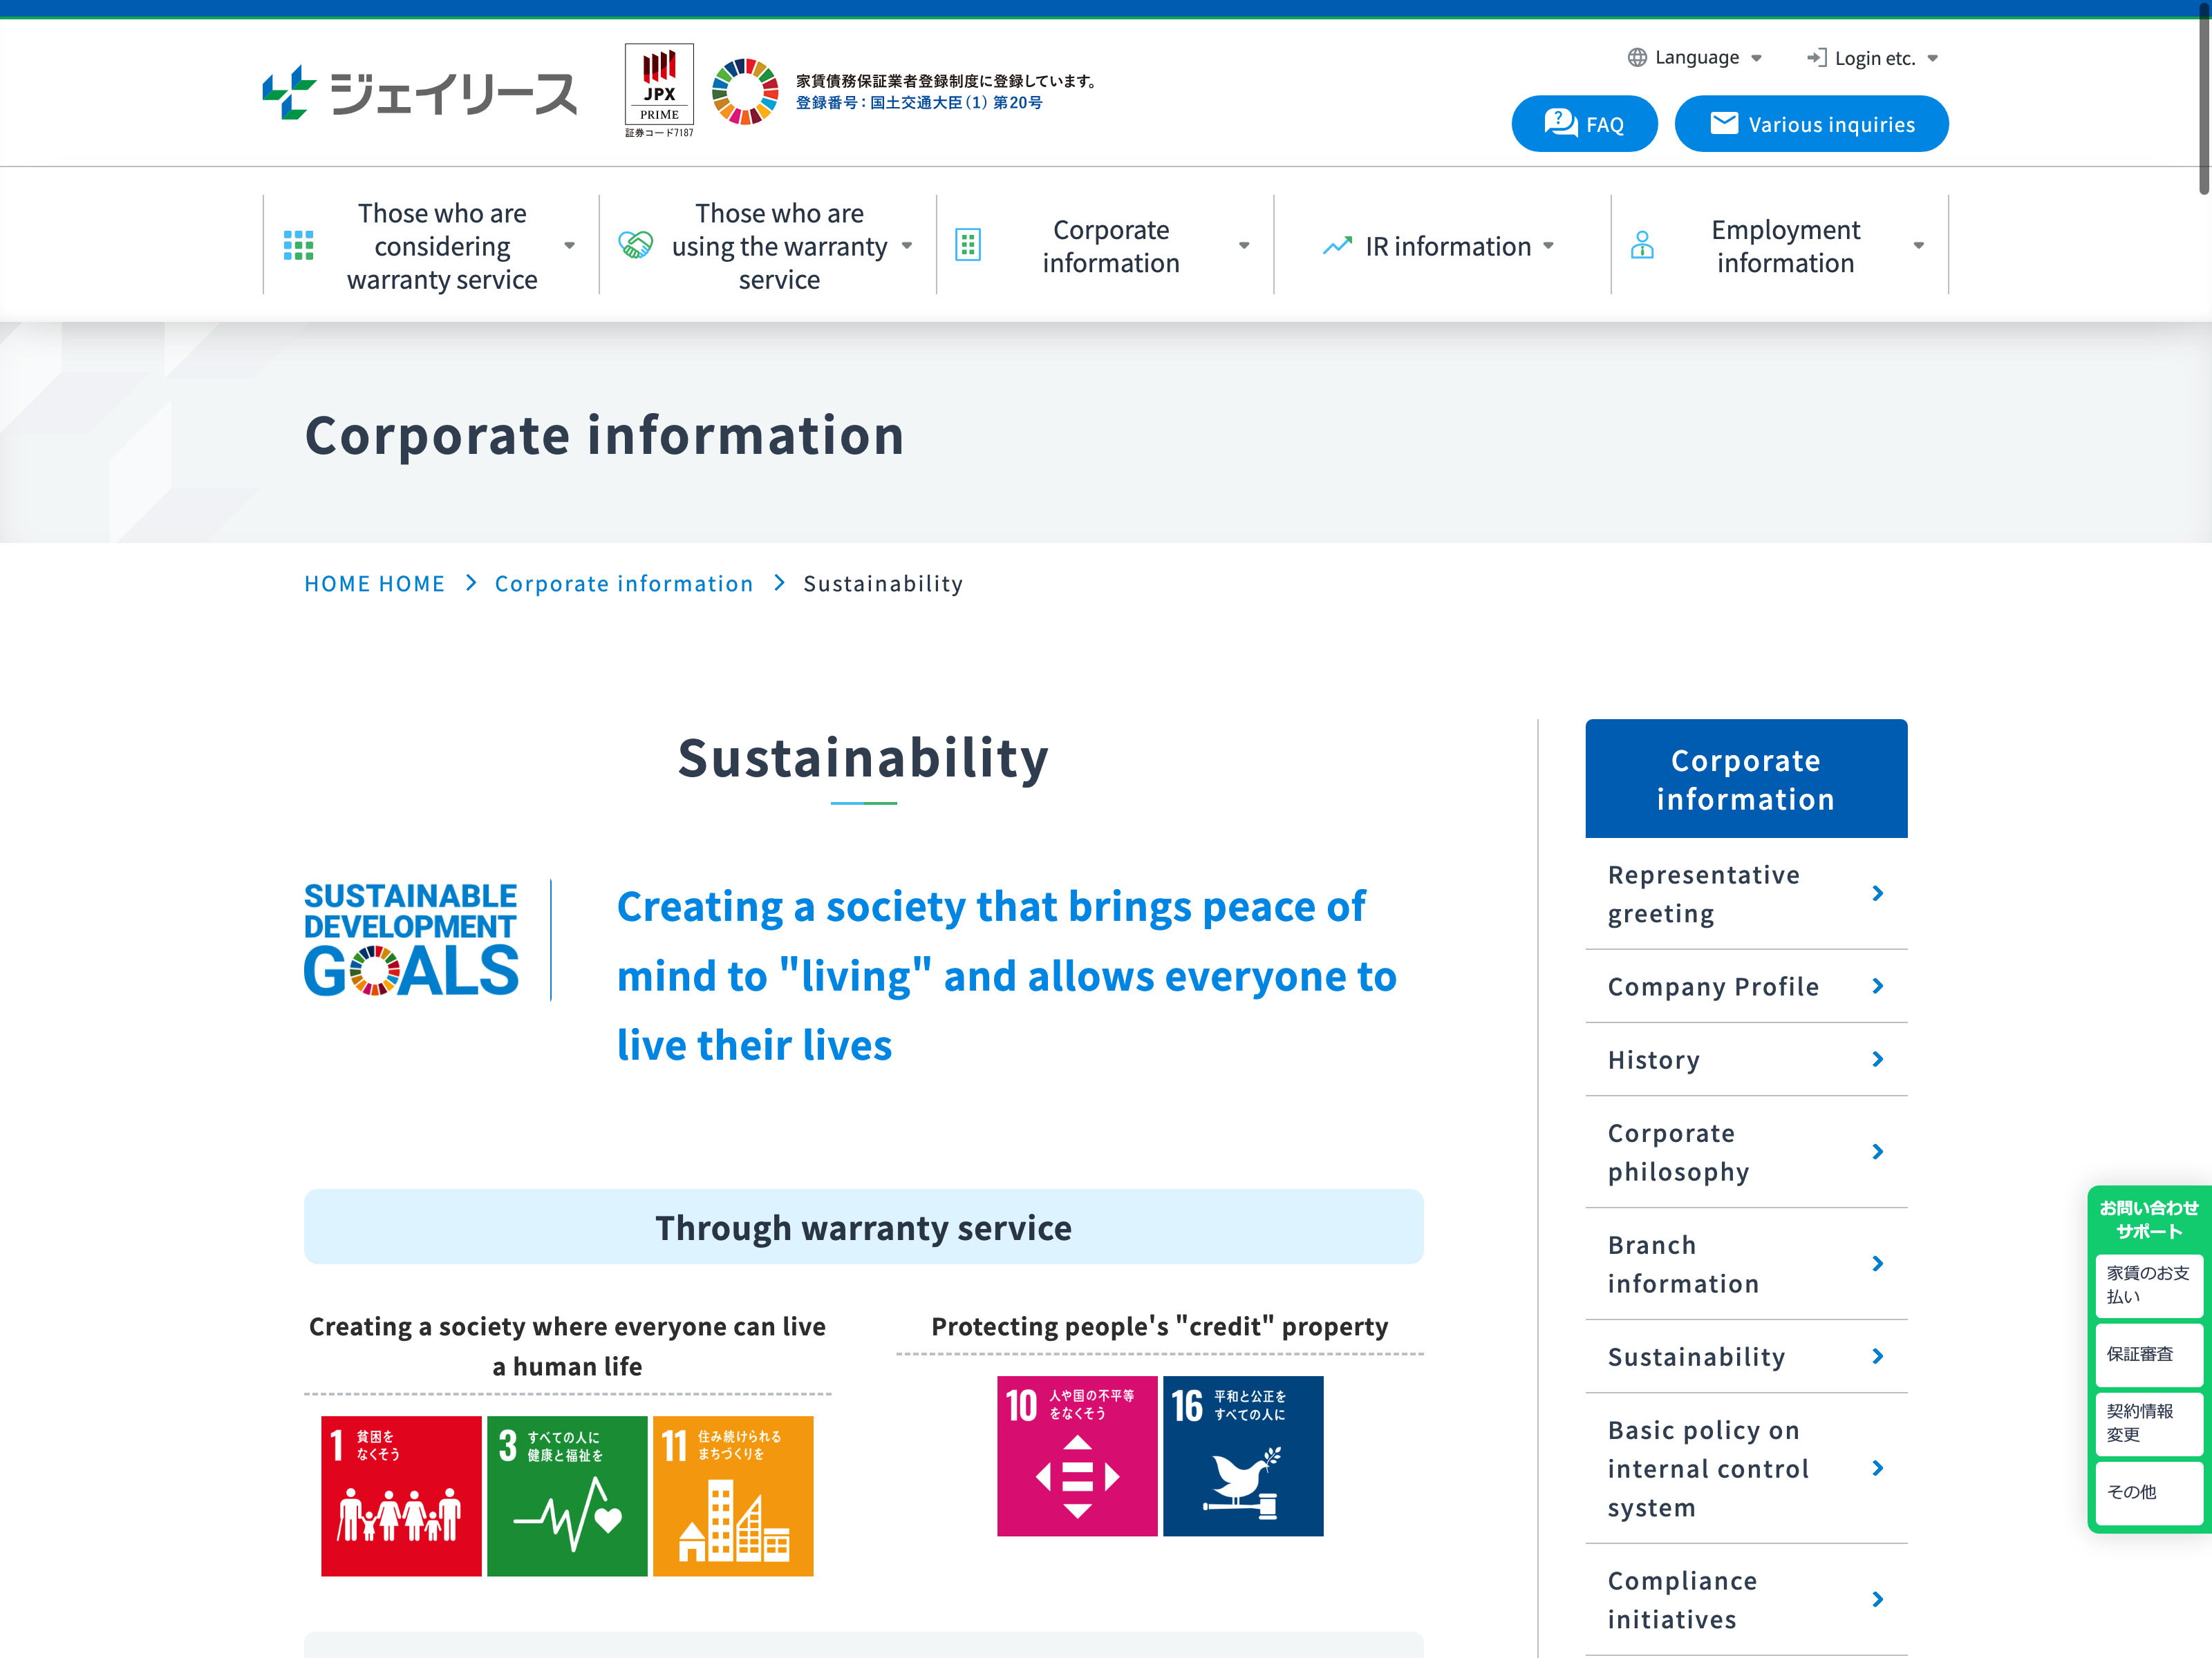The image size is (2212, 1658).
Task: Click the SDG goal 3 Good Health tile
Action: 567,1495
